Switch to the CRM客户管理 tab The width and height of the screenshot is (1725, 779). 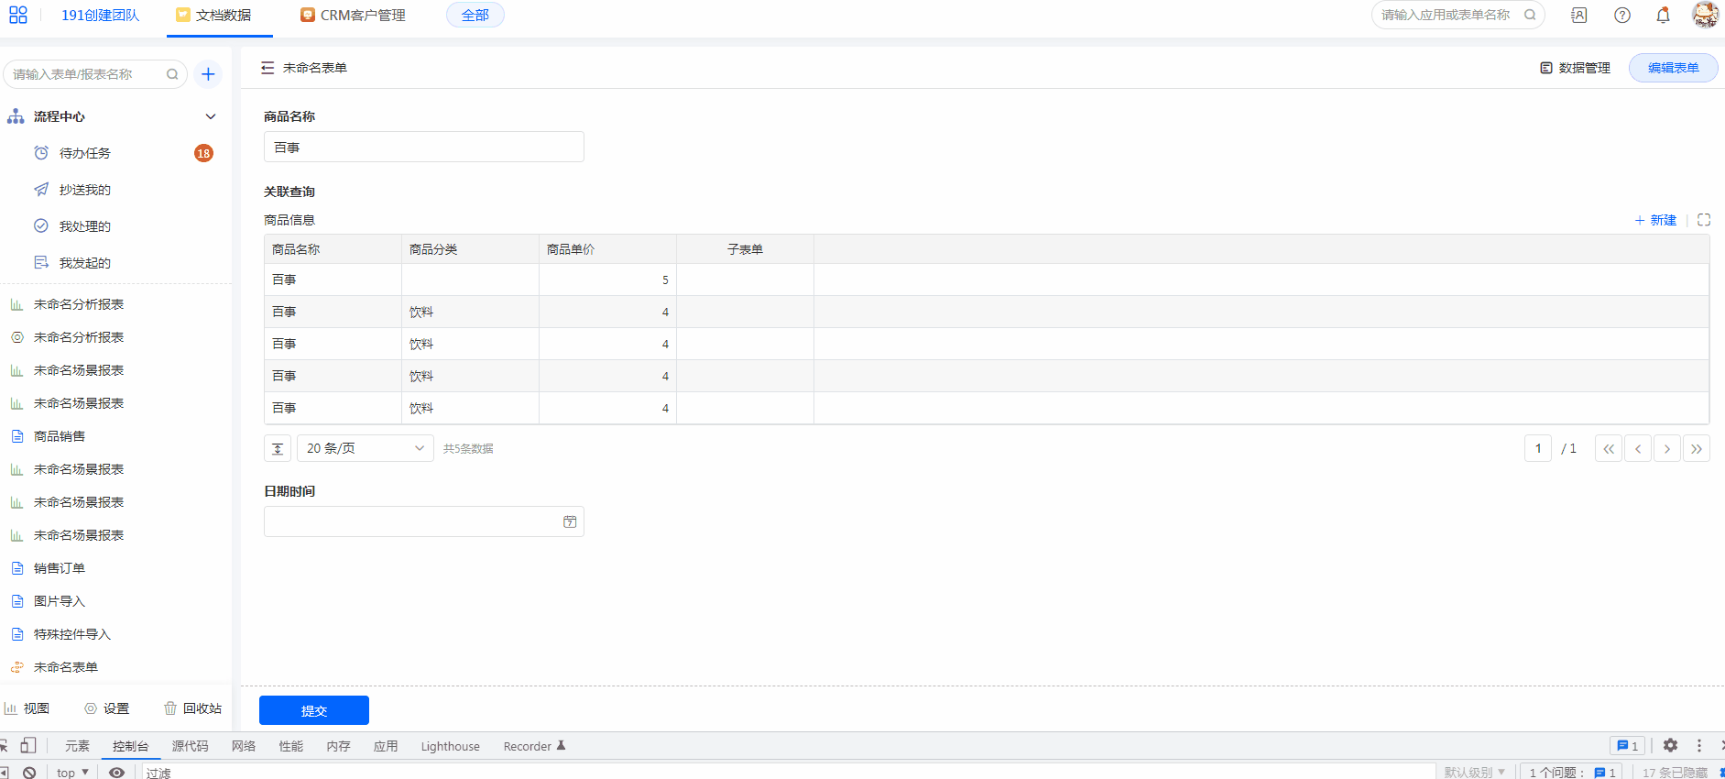[x=354, y=16]
